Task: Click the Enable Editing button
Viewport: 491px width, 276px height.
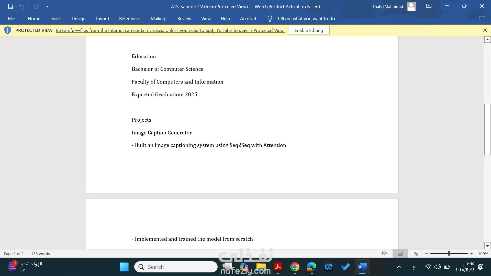Action: [x=309, y=30]
